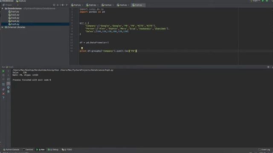Open the run configuration dropdown at top right
Viewport: 273px width, 153px height.
click(x=255, y=1)
